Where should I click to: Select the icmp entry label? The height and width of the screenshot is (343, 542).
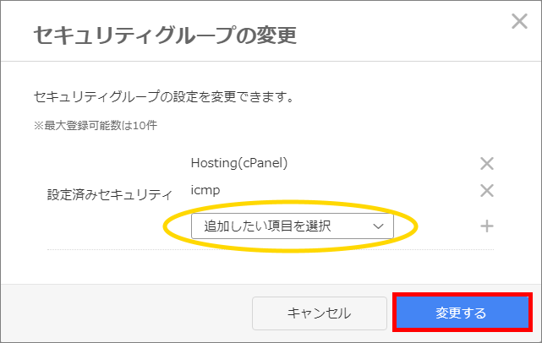205,190
